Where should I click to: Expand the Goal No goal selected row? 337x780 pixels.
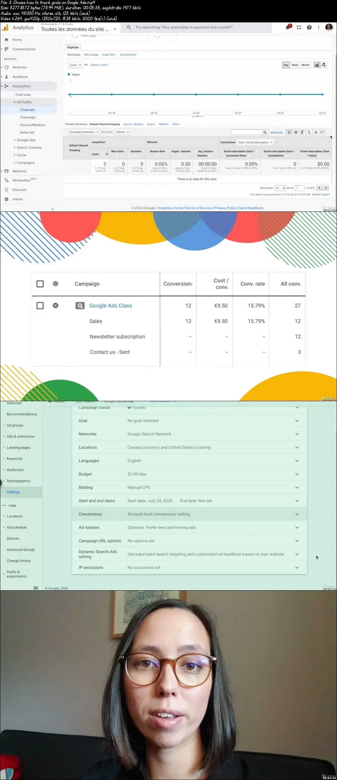pos(190,421)
